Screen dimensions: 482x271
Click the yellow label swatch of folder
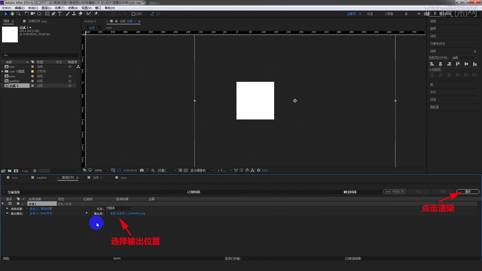pyautogui.click(x=32, y=72)
